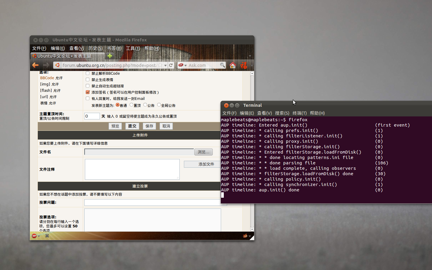The width and height of the screenshot is (432, 270).
Task: Open the URL history dropdown arrow
Action: click(x=165, y=65)
